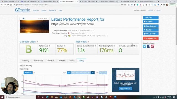This screenshot has width=177, height=99.
Task: Open the Blog navigation link
Action: [61, 10]
